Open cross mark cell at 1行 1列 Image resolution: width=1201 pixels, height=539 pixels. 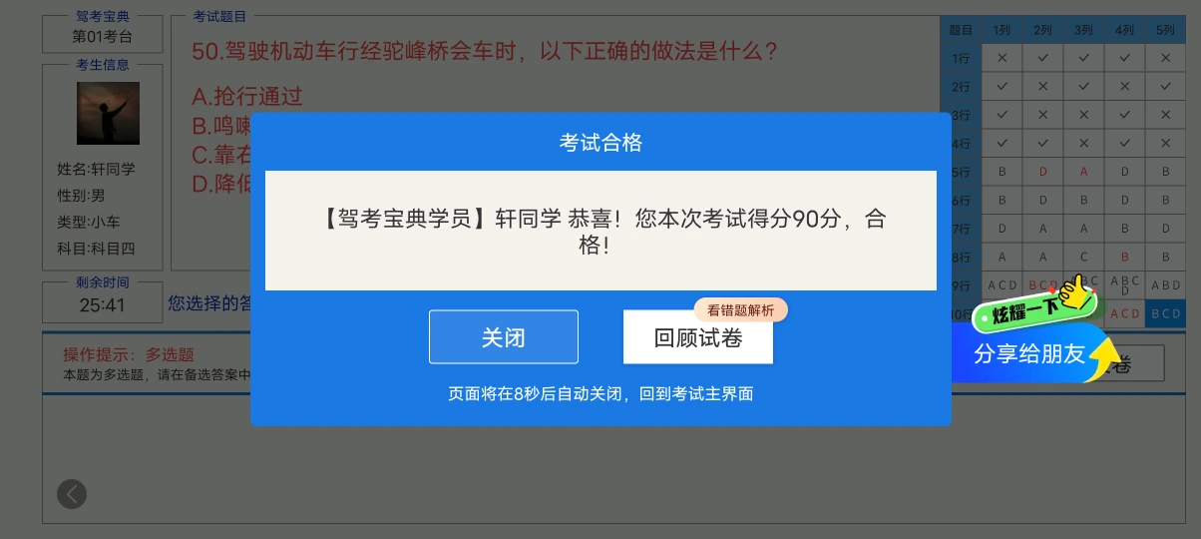click(1001, 58)
